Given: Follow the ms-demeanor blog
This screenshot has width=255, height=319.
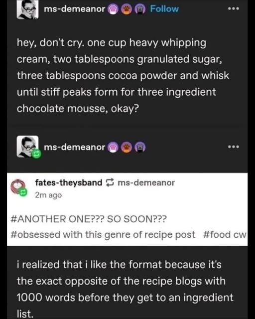Looking at the screenshot, I should [x=164, y=9].
